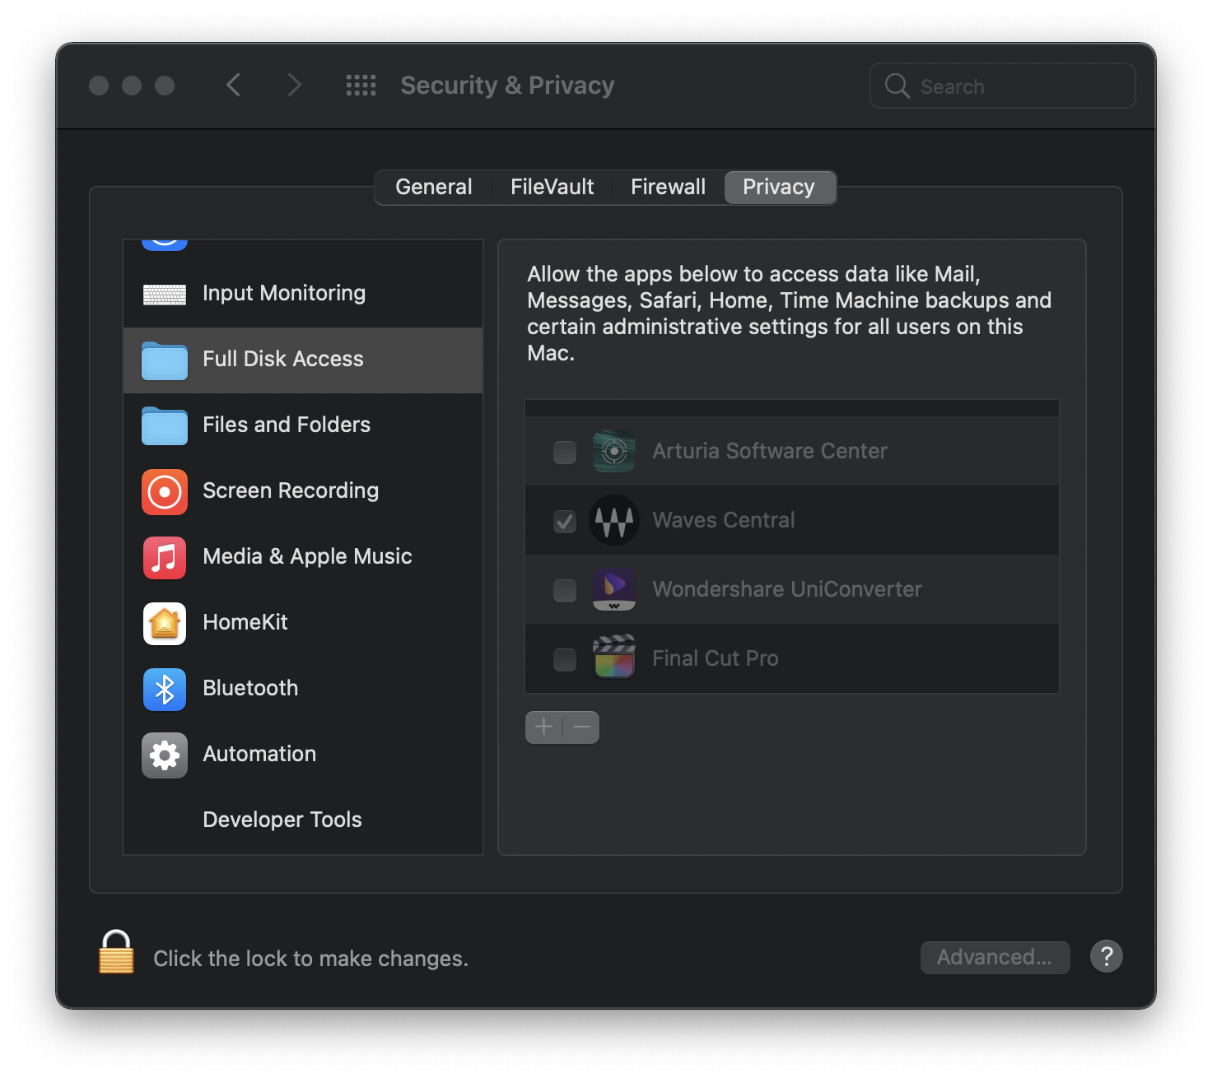Open the Screen Recording icon
Image resolution: width=1212 pixels, height=1078 pixels.
[x=164, y=491]
